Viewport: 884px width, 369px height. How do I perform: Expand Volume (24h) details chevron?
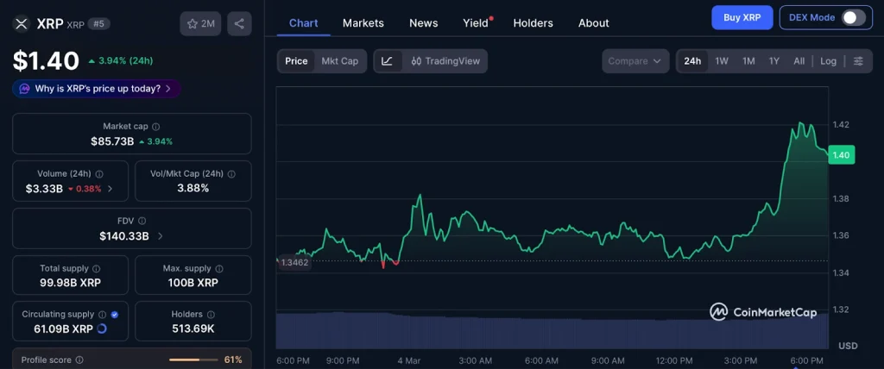pos(110,189)
